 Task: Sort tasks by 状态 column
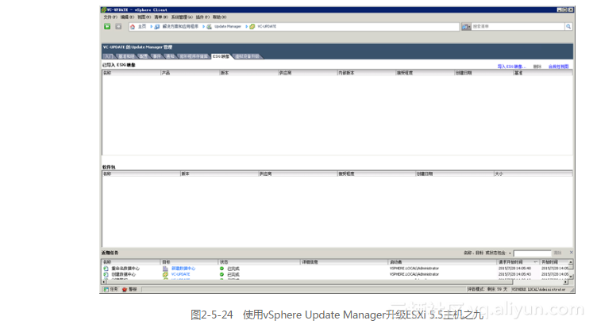(260, 262)
